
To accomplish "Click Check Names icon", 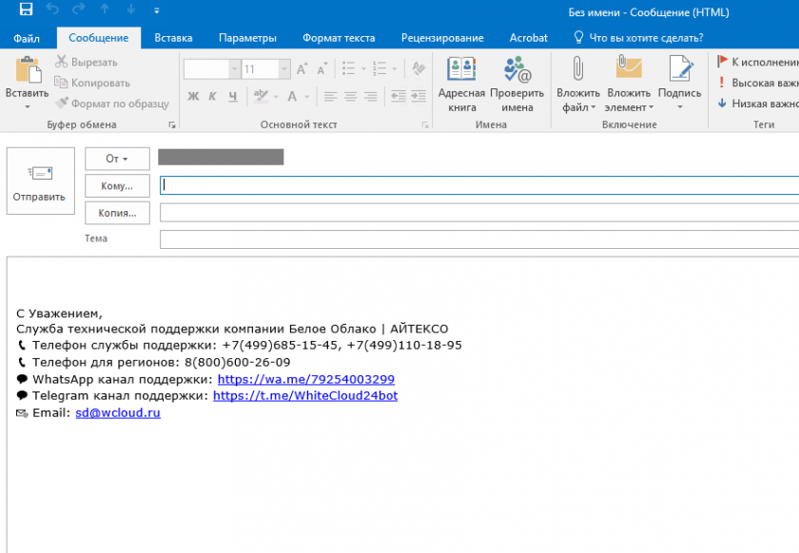I will (517, 70).
